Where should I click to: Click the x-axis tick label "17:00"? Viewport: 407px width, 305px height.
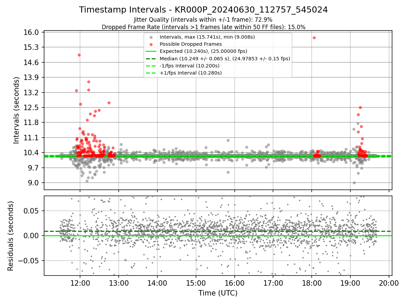273,282
